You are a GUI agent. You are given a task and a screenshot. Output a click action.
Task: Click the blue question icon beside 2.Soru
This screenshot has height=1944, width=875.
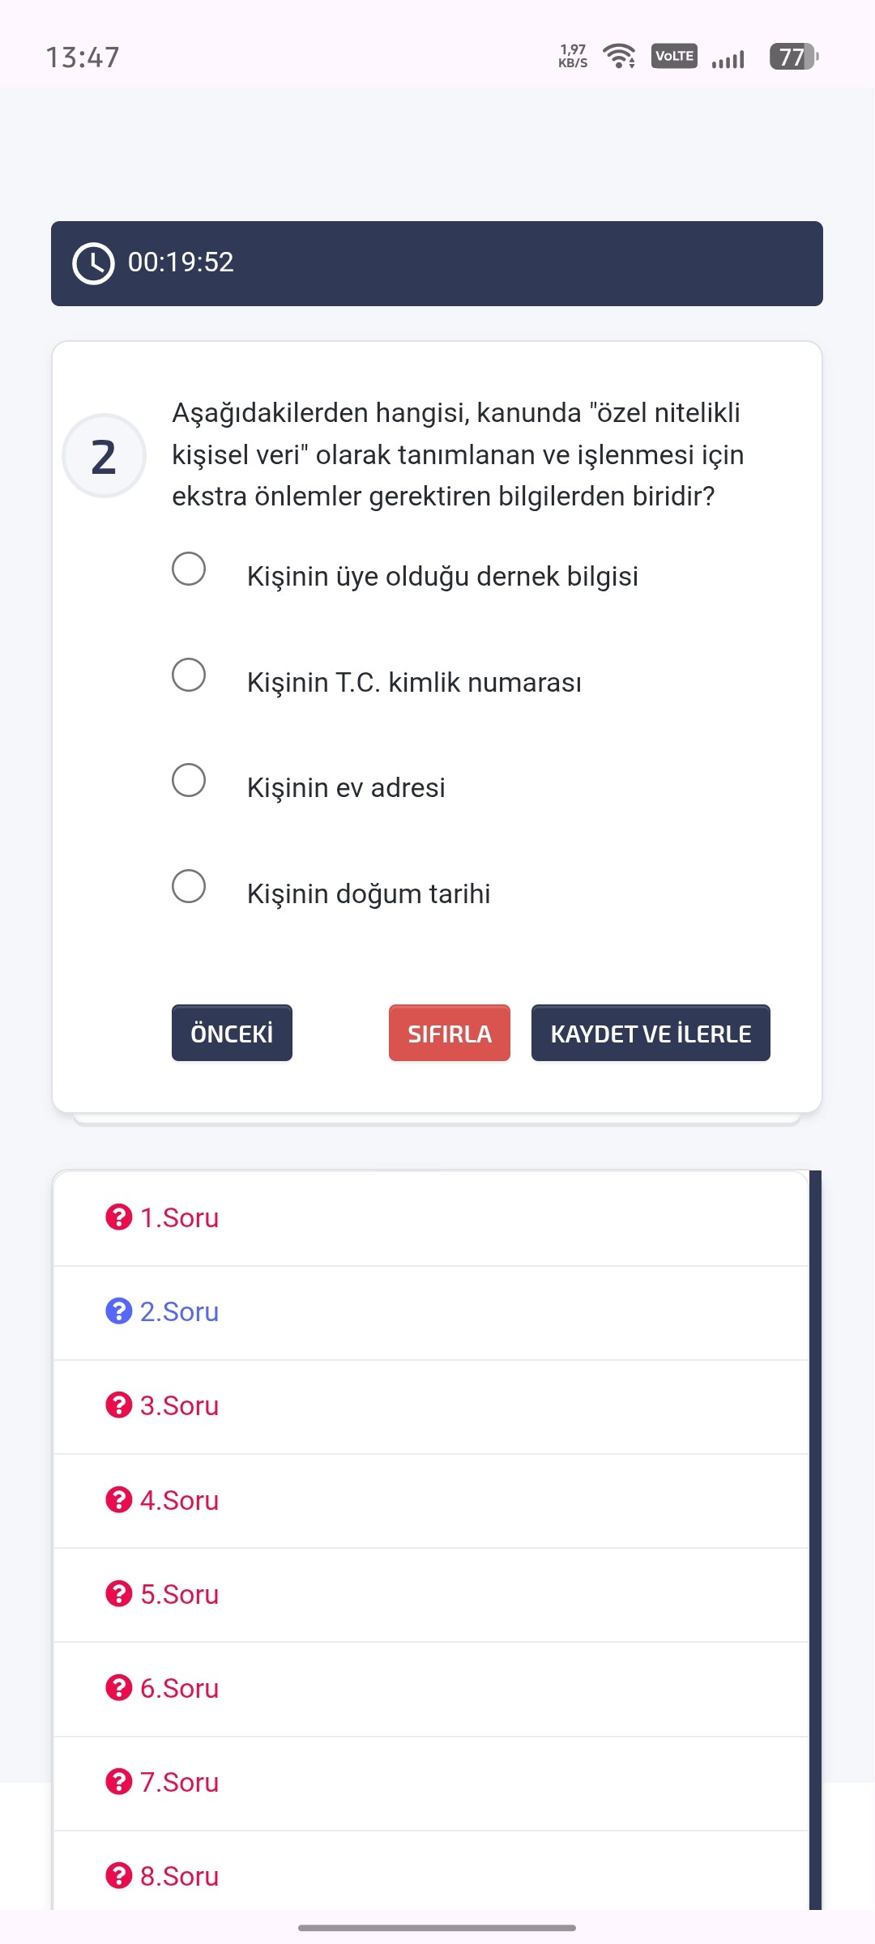click(x=118, y=1311)
